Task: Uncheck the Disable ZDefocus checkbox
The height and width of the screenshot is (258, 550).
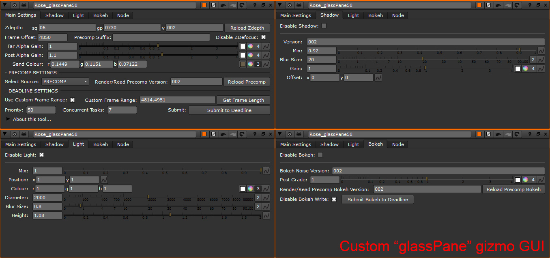Action: [x=263, y=37]
